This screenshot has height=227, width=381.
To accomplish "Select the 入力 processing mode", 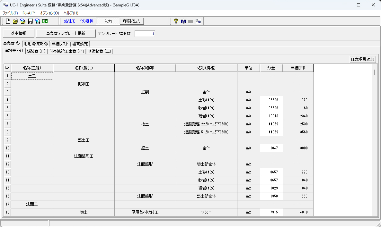I will (x=108, y=21).
